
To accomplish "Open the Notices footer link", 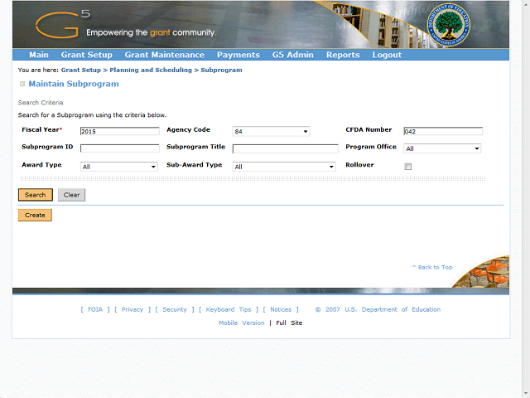I will pos(281,309).
